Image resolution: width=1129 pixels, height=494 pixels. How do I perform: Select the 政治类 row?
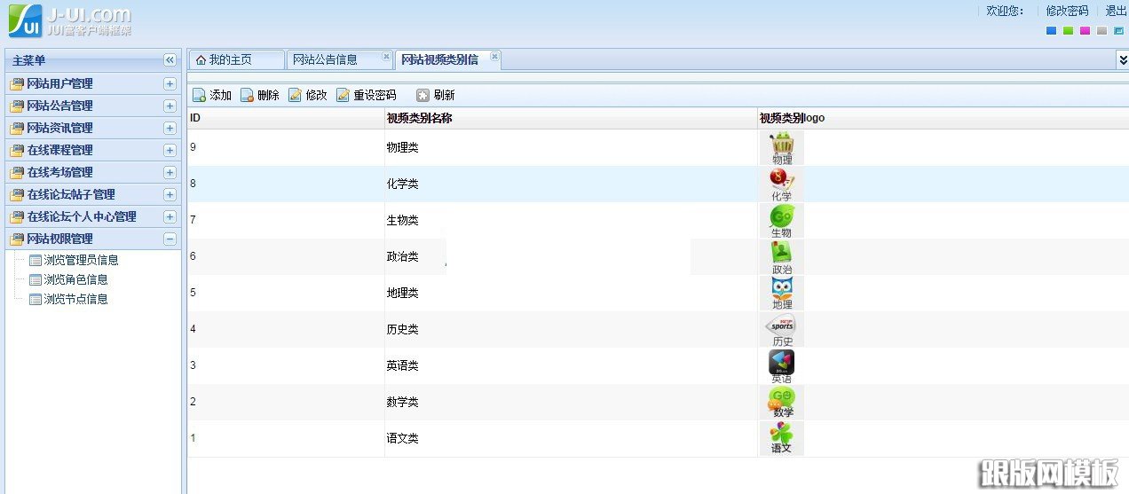658,257
